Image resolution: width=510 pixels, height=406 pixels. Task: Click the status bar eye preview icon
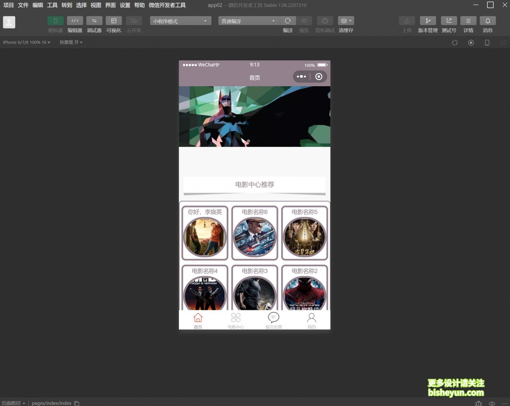click(492, 403)
